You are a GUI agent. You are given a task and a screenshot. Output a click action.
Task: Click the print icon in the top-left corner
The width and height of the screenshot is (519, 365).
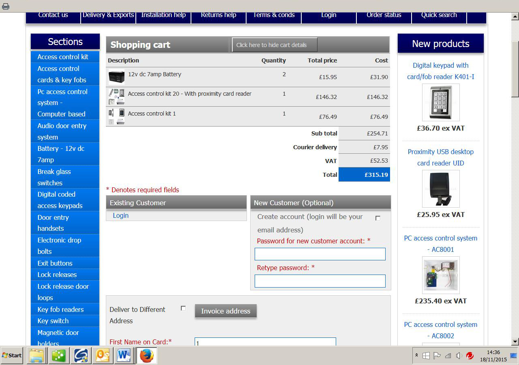[x=6, y=6]
